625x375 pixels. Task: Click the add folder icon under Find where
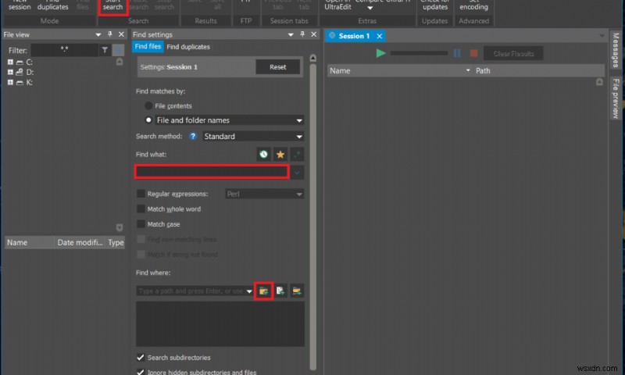(263, 291)
